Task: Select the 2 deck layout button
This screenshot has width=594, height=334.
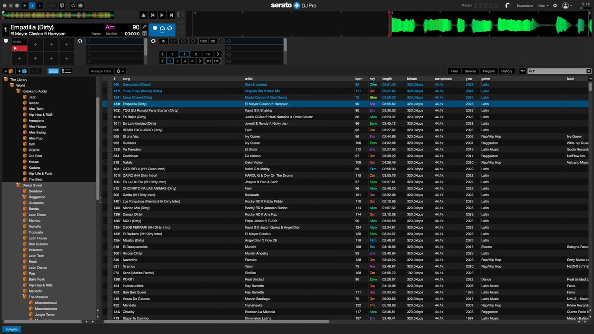Action: point(40,5)
